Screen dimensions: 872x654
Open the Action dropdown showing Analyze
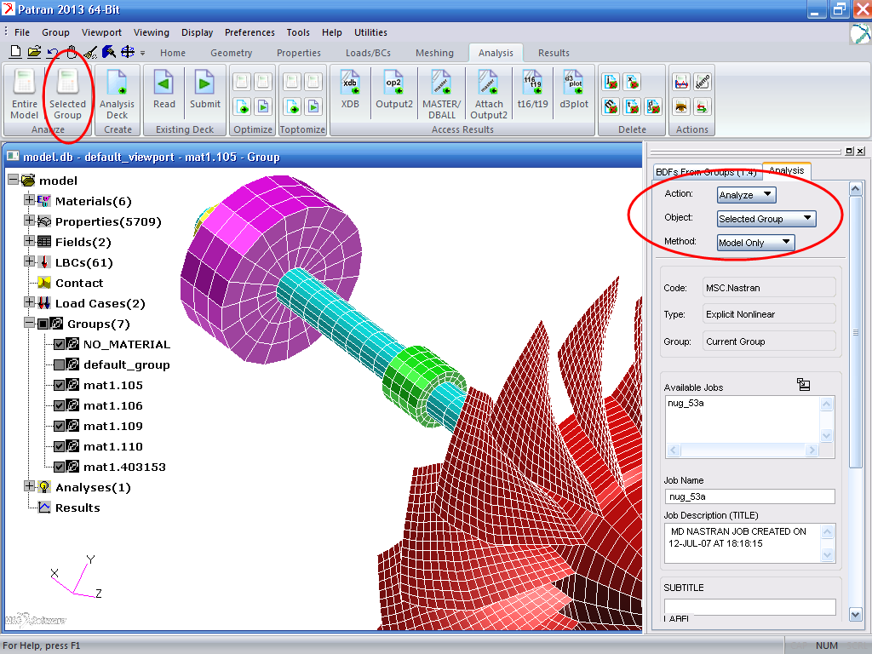coord(746,195)
